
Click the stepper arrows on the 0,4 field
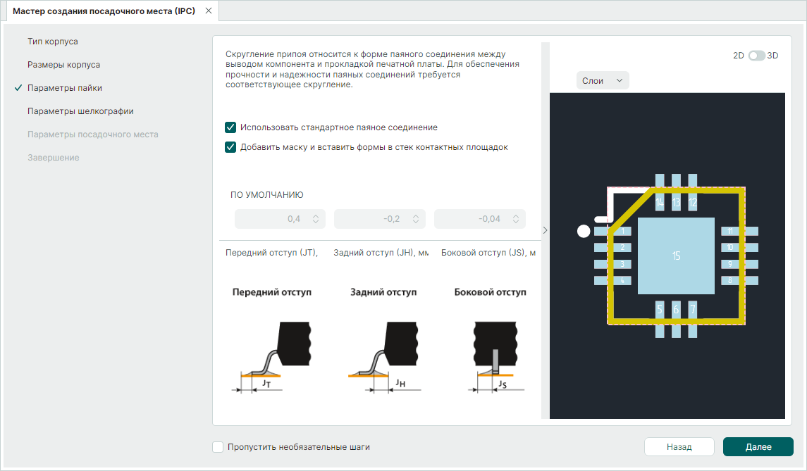(x=316, y=219)
